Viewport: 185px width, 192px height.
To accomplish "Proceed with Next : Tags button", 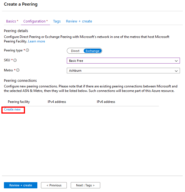I will point(85,185).
